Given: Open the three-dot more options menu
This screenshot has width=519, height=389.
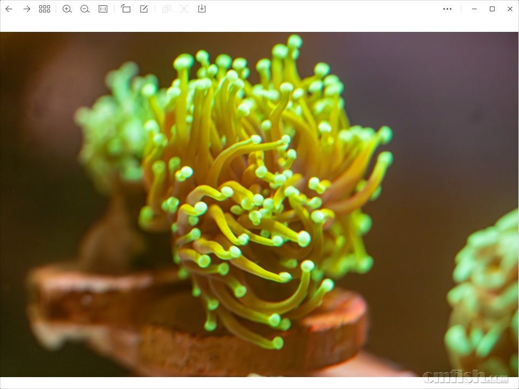Looking at the screenshot, I should click(x=447, y=9).
